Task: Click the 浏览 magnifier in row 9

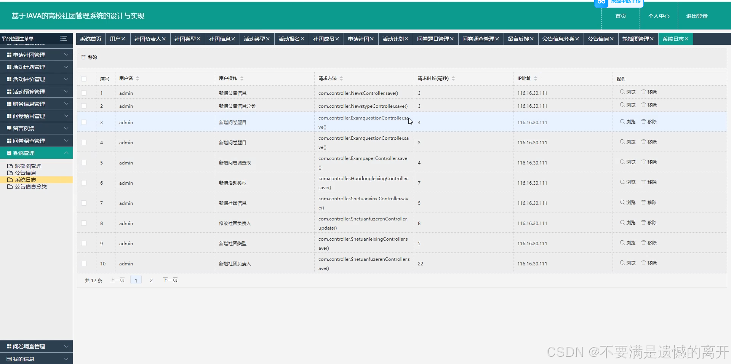Action: pyautogui.click(x=622, y=243)
